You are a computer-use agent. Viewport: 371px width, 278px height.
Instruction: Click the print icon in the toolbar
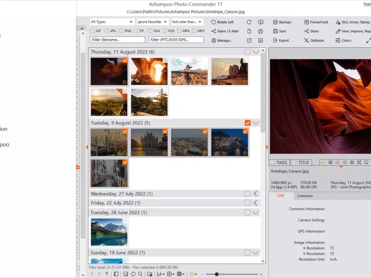(261, 31)
